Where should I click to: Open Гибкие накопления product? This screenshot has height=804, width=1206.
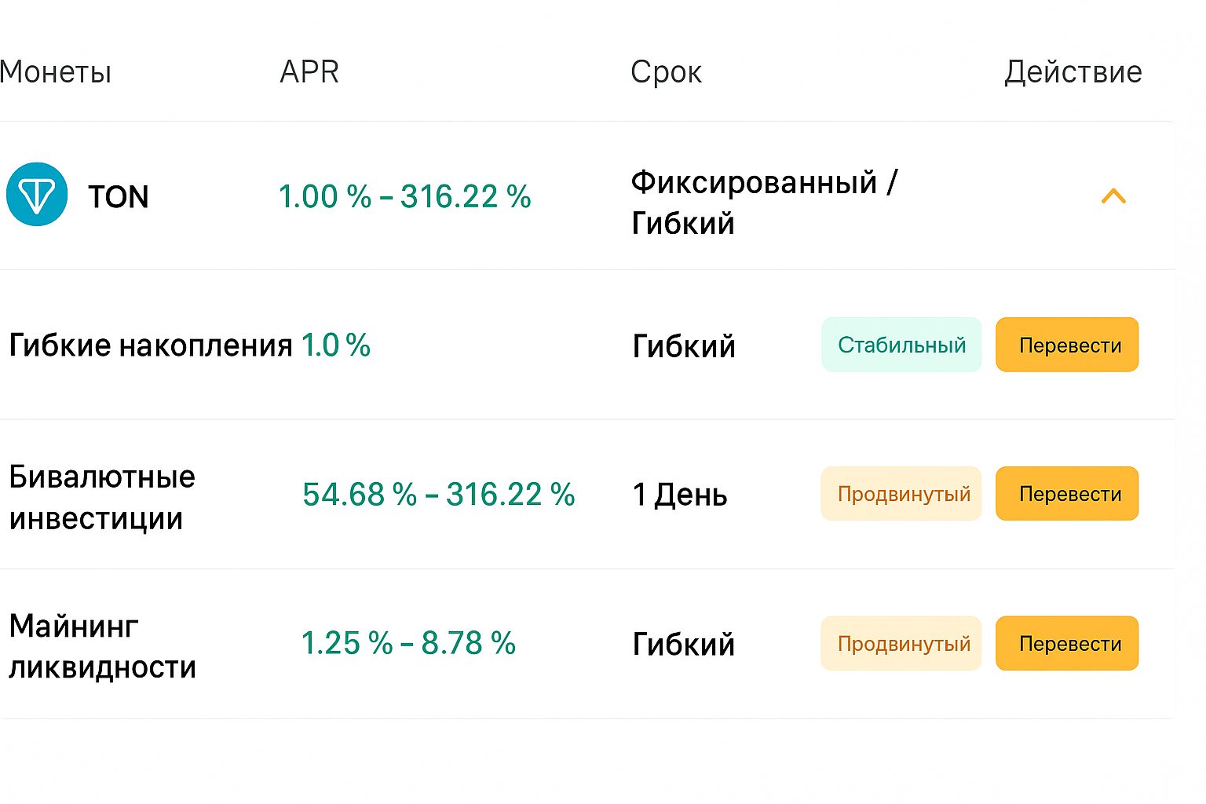pos(151,345)
